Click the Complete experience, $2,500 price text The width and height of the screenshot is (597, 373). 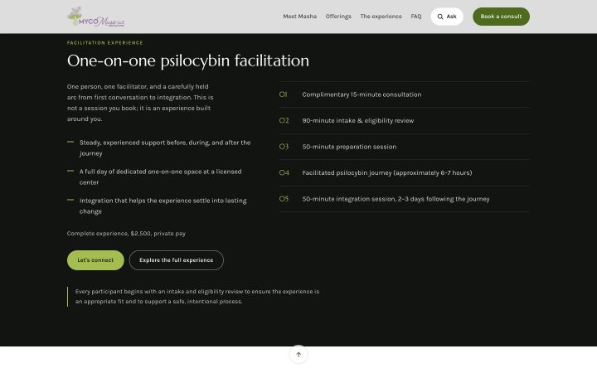pyautogui.click(x=126, y=233)
